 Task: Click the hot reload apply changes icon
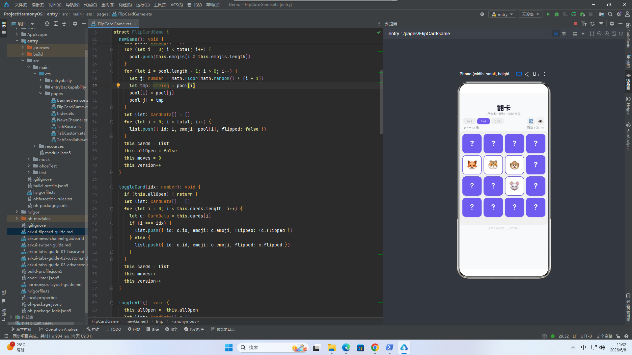pos(574,14)
